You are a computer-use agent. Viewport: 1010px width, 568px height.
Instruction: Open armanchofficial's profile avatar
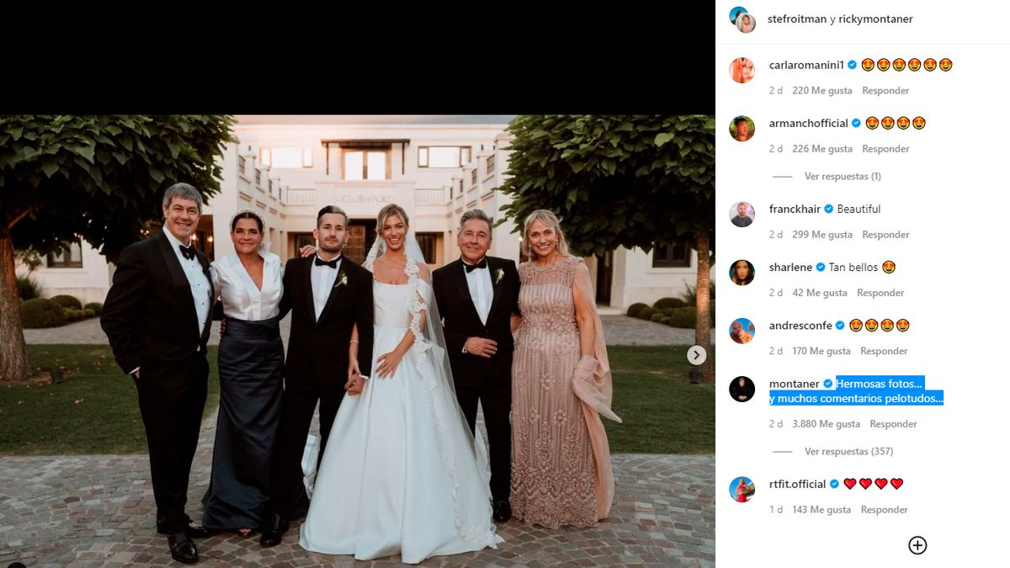(742, 128)
